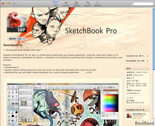Click the $29.99 buy button
Screen dimensions: 155x126
click(x=15, y=39)
